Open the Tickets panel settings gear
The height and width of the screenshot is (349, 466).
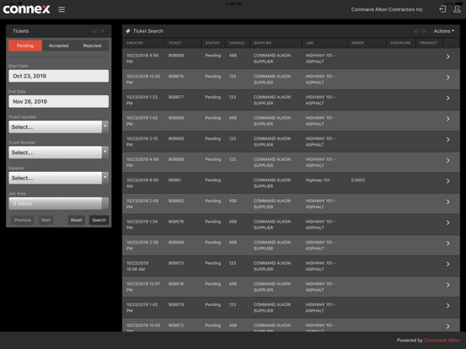click(102, 31)
